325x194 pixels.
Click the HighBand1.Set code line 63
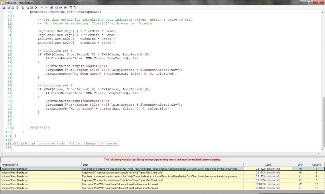point(78,31)
